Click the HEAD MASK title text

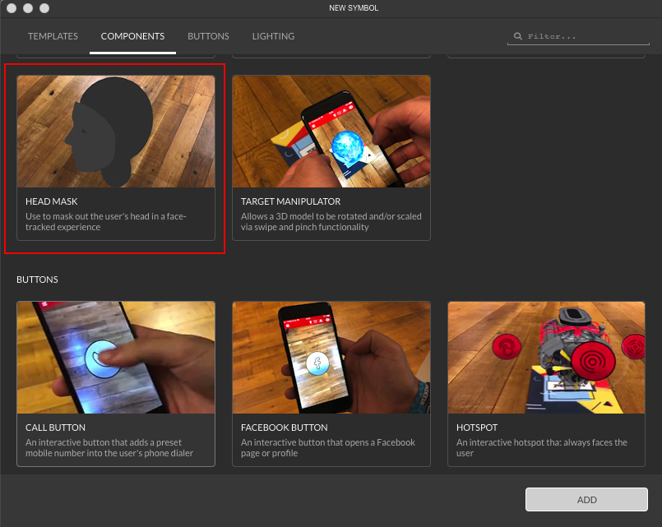click(x=52, y=201)
